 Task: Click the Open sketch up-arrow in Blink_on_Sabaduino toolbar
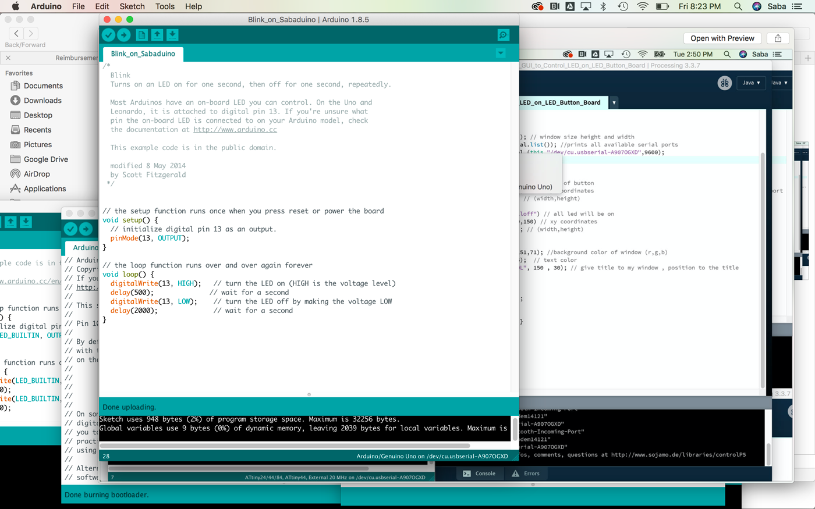pyautogui.click(x=157, y=35)
